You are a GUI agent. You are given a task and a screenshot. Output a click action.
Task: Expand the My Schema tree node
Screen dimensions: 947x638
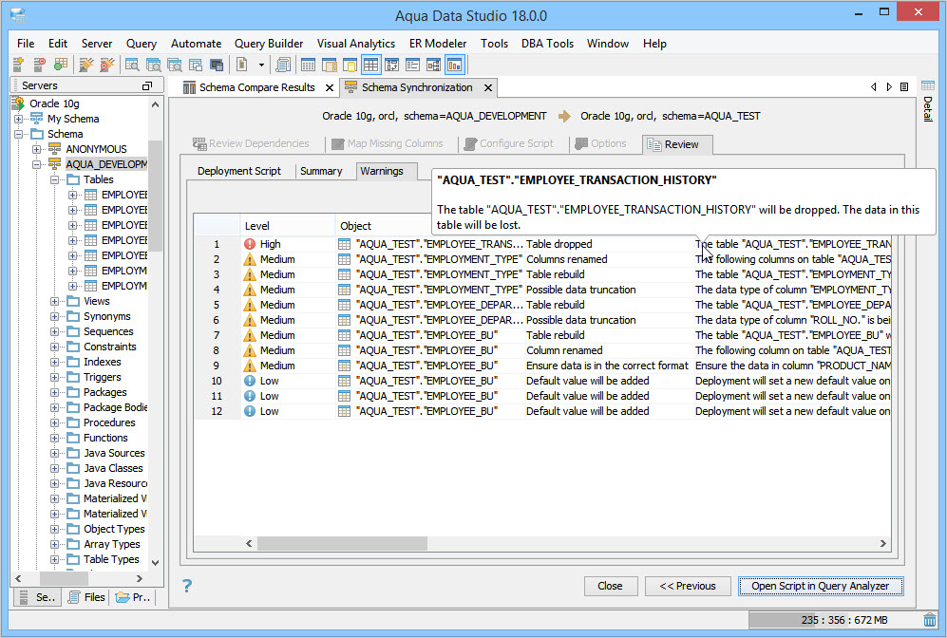point(19,119)
